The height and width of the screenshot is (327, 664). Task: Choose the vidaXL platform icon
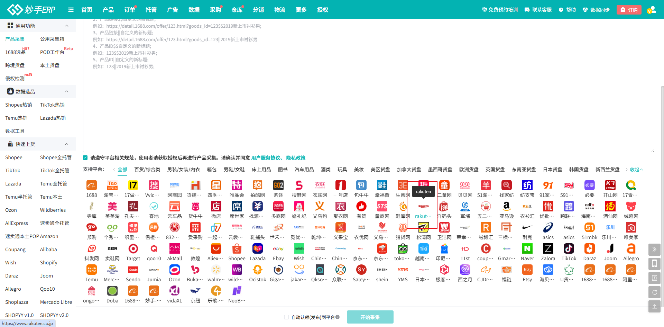click(x=175, y=291)
